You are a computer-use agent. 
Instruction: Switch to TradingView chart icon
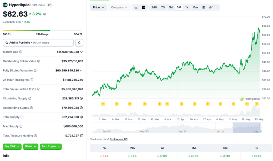tap(143, 7)
